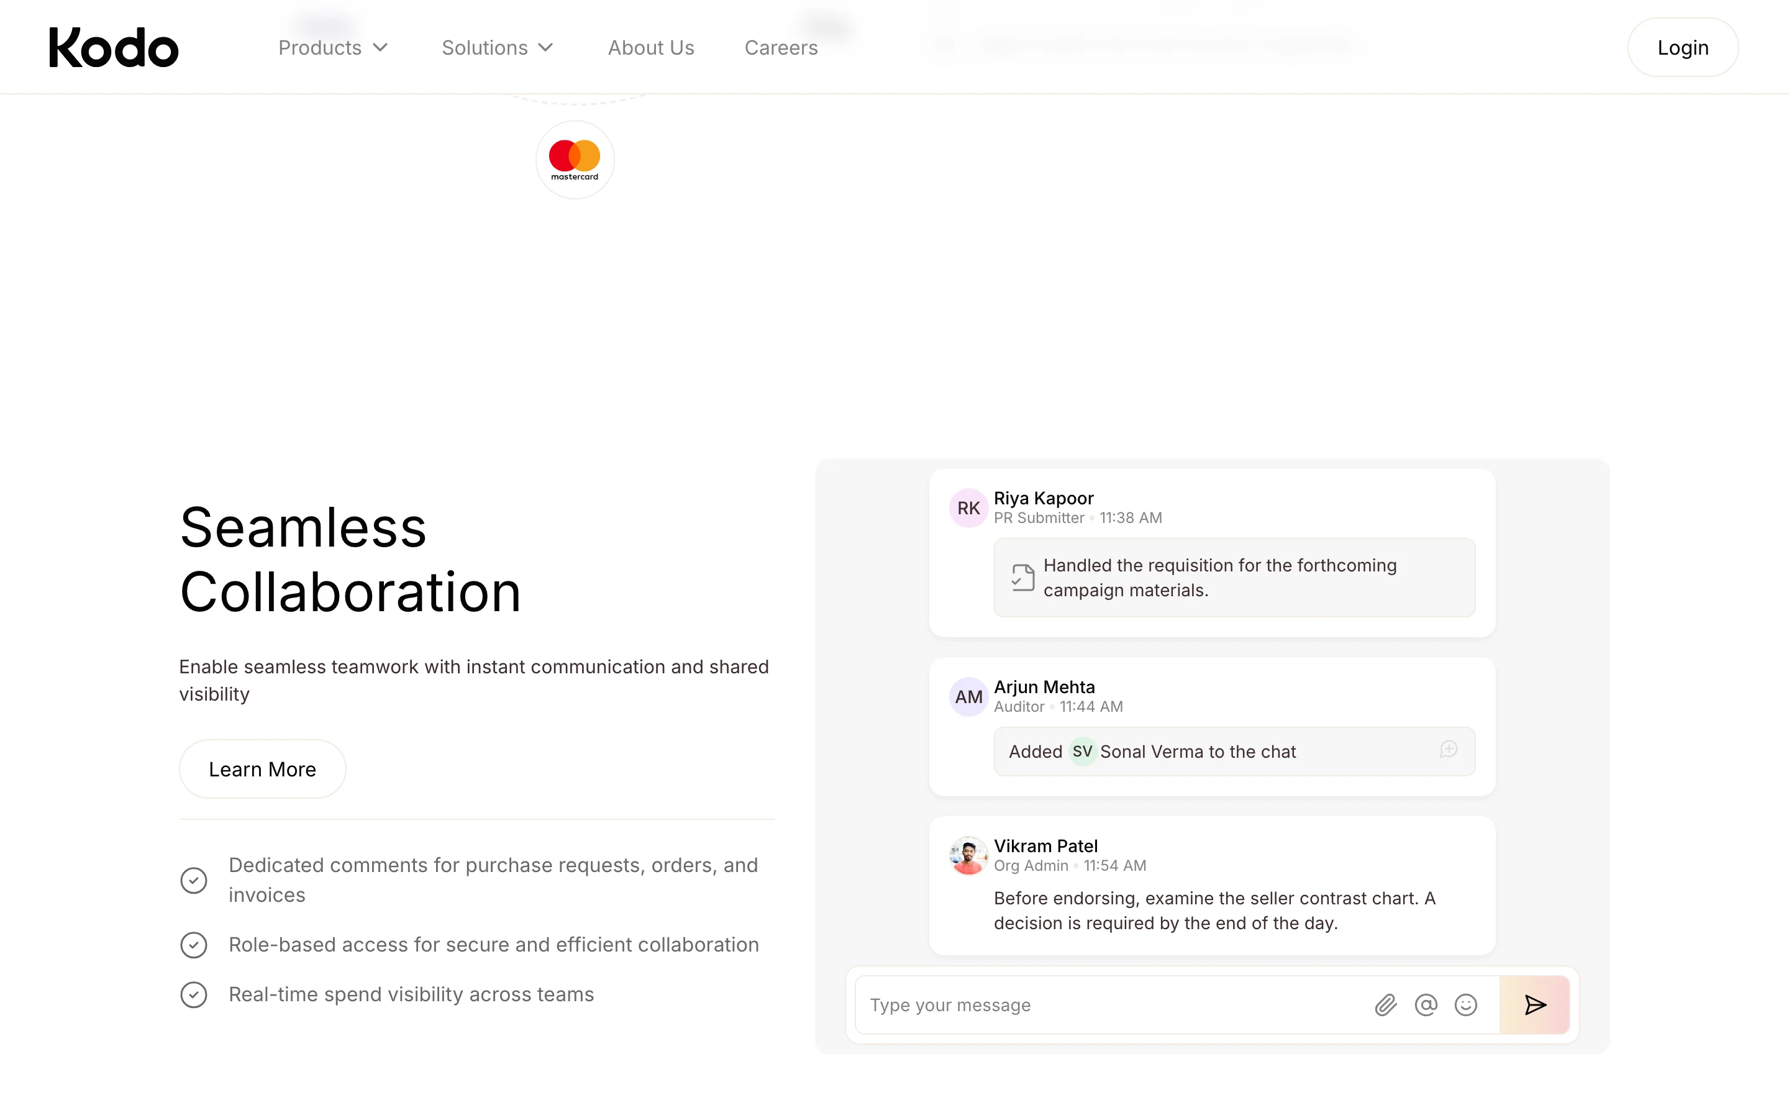Click the Seamless Collaboration heading
1789x1118 pixels.
350,560
